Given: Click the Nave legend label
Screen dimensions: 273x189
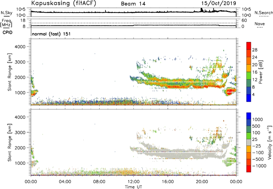Looking at the screenshot, I should click(260, 24).
